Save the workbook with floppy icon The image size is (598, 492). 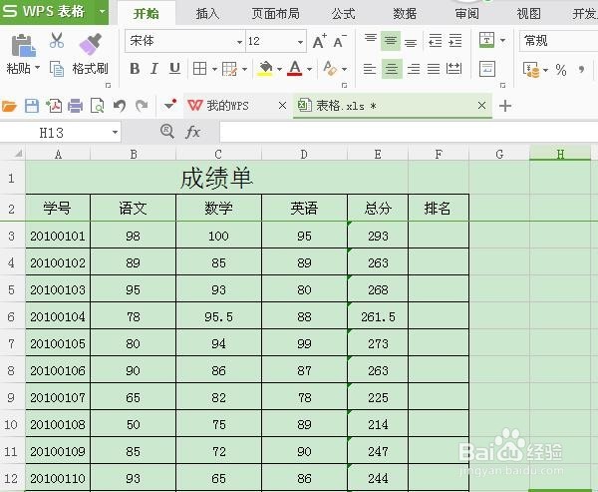click(x=32, y=106)
